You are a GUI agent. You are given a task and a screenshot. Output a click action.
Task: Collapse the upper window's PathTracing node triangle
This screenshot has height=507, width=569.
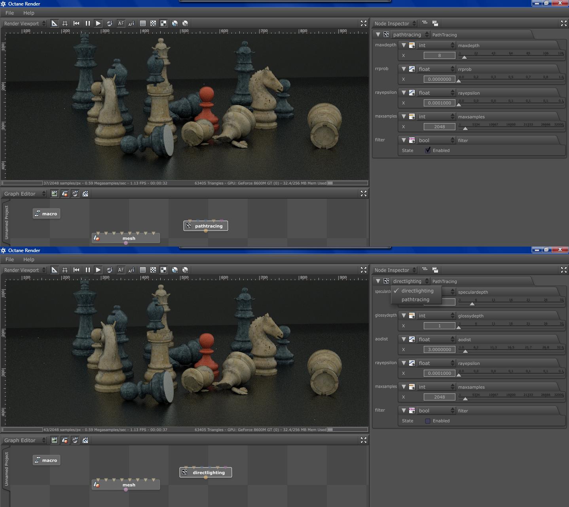coord(378,34)
